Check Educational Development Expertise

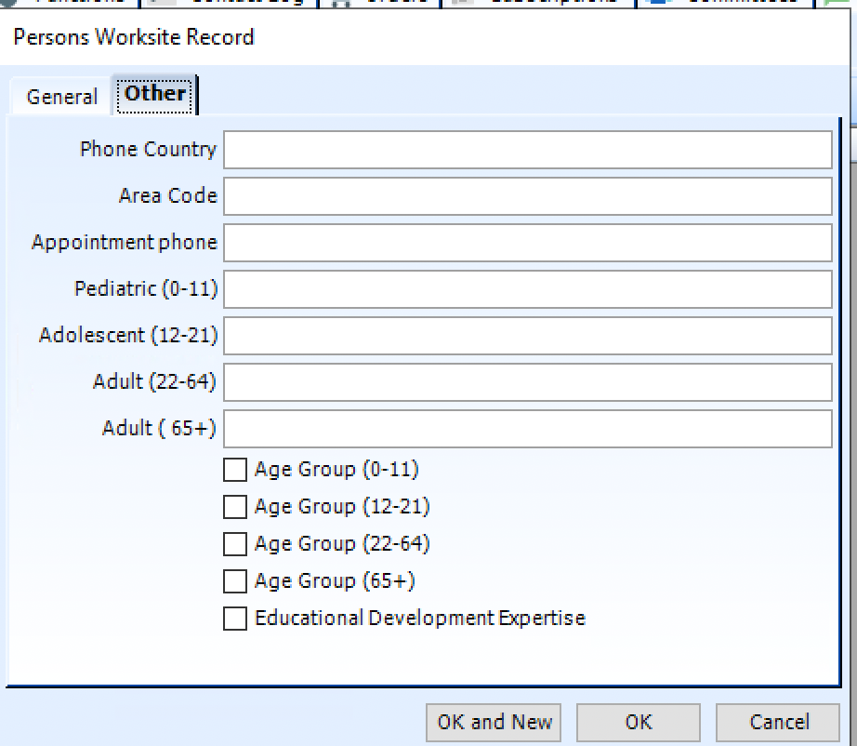pos(234,619)
